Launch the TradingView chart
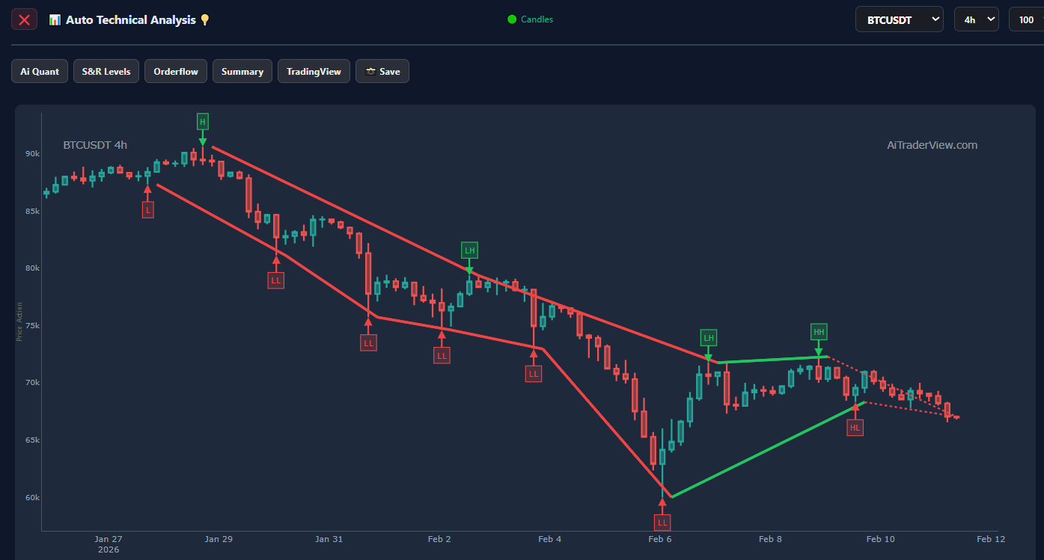 pyautogui.click(x=314, y=72)
